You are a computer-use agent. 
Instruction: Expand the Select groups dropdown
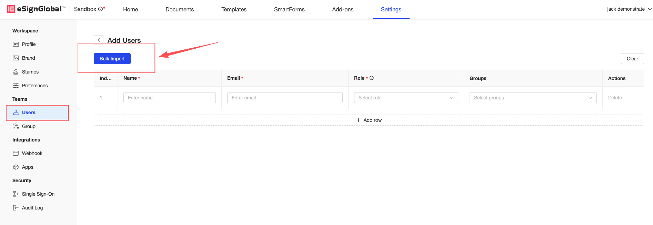[x=533, y=98]
